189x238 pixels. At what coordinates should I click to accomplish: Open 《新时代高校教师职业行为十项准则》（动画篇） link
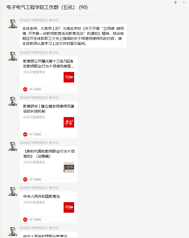tap(48, 164)
